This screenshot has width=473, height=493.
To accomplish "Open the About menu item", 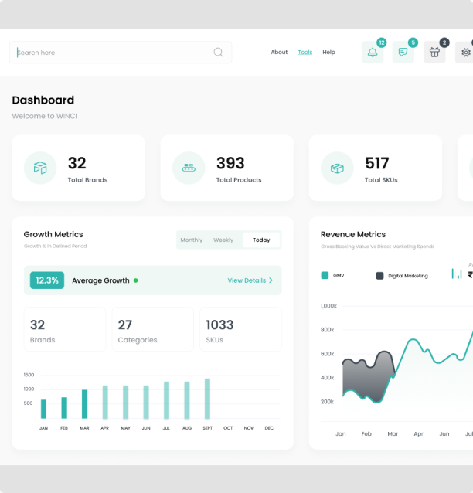I will tap(279, 53).
